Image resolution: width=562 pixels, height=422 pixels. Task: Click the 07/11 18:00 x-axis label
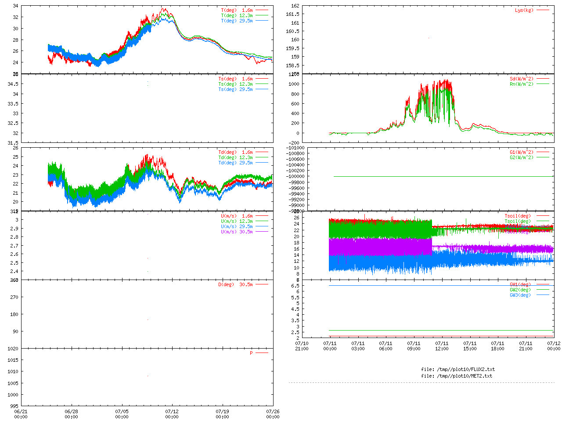497,346
